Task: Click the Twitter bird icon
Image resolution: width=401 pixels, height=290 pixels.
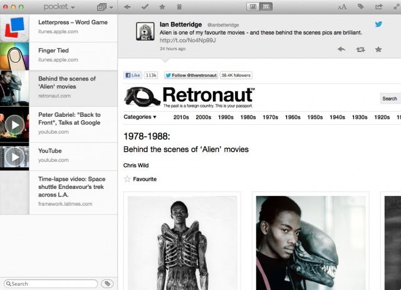Action: [x=378, y=24]
